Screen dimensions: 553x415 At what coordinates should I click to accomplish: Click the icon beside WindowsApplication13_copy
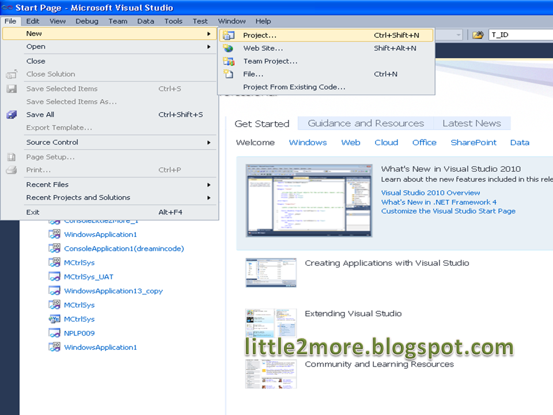(x=54, y=290)
